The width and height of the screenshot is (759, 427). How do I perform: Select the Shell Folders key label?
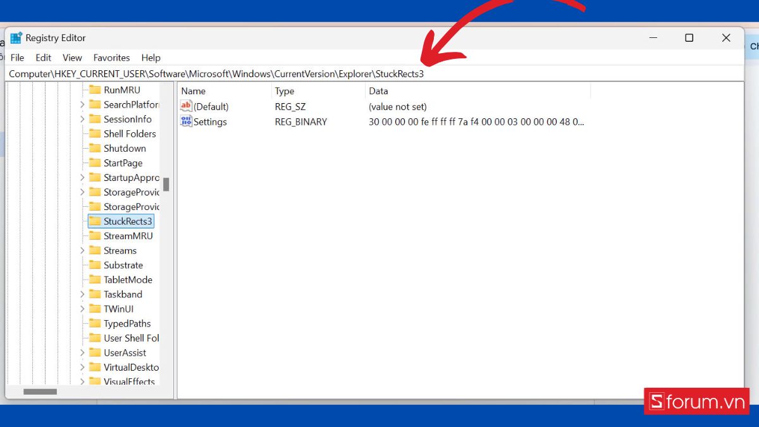pyautogui.click(x=130, y=133)
